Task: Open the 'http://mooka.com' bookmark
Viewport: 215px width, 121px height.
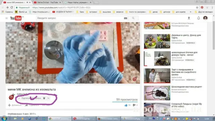Action: pyautogui.click(x=40, y=12)
